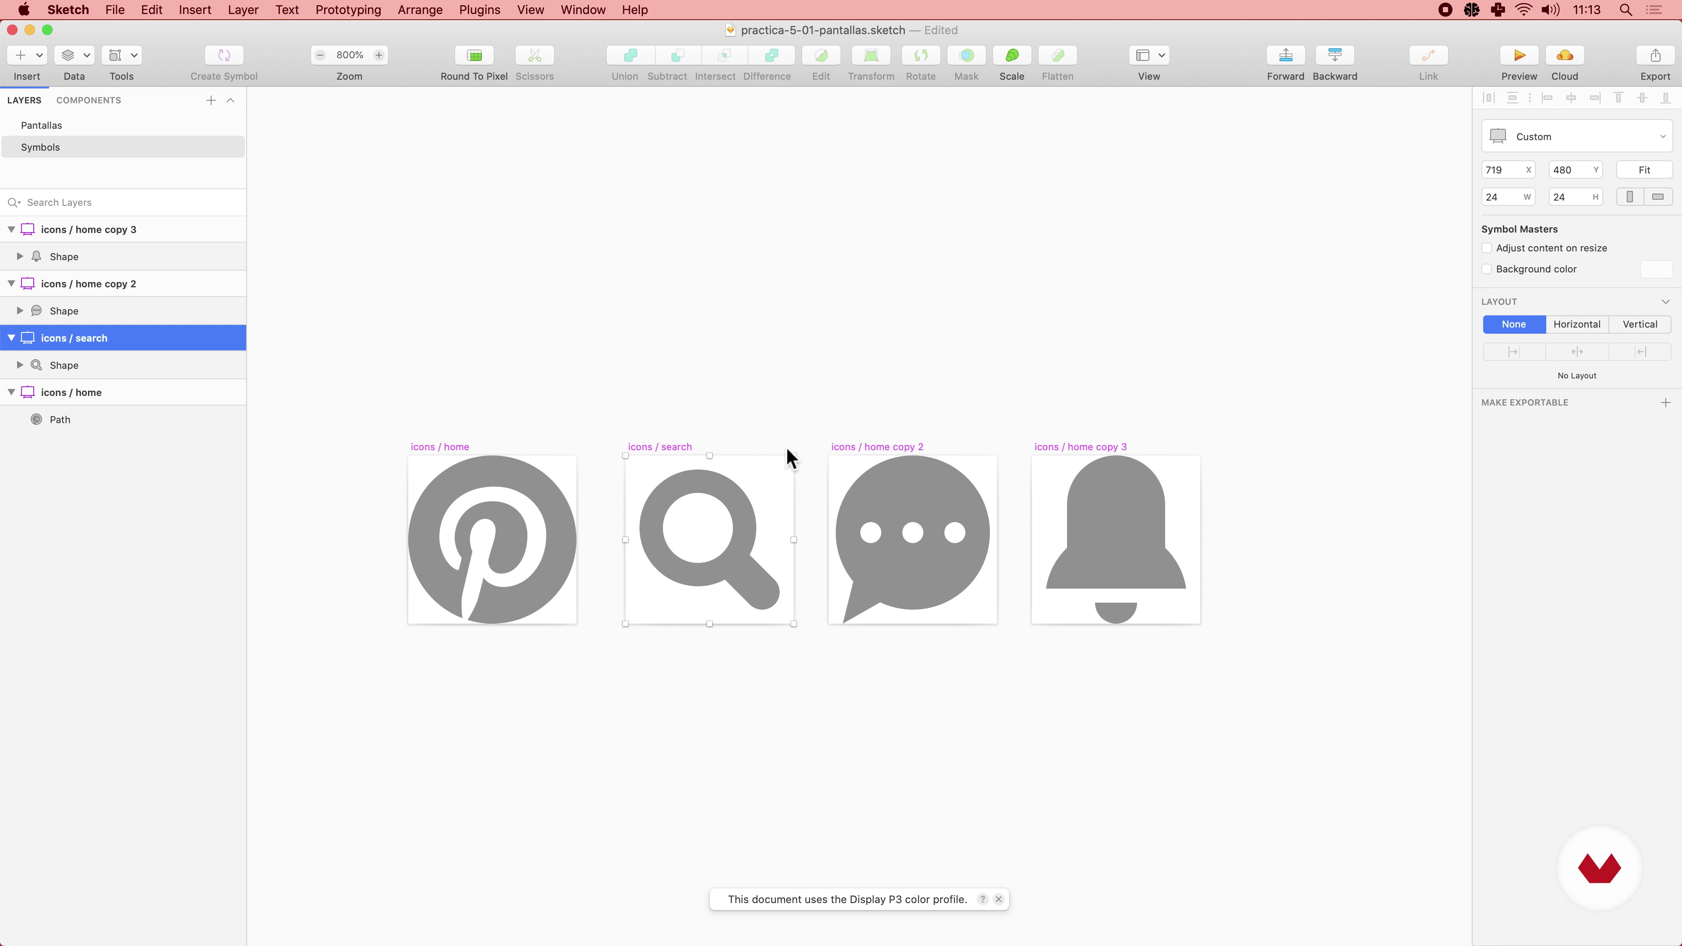
Task: Add a new page with plus icon
Action: click(211, 100)
